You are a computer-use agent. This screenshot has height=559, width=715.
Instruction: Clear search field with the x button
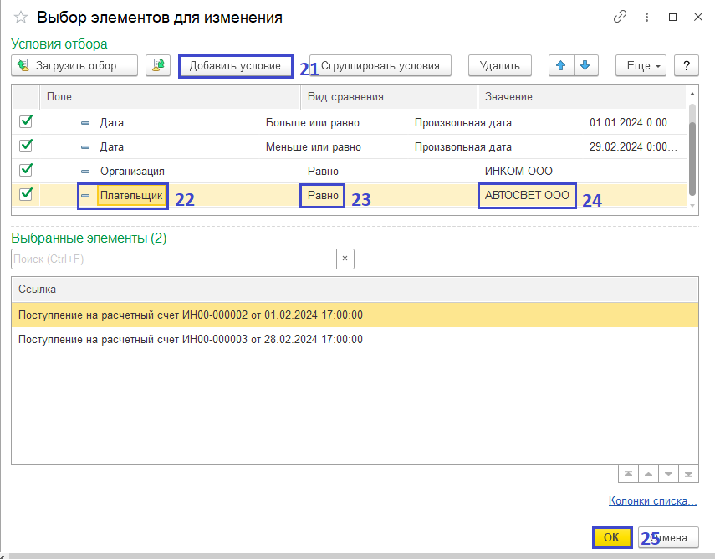coord(345,259)
